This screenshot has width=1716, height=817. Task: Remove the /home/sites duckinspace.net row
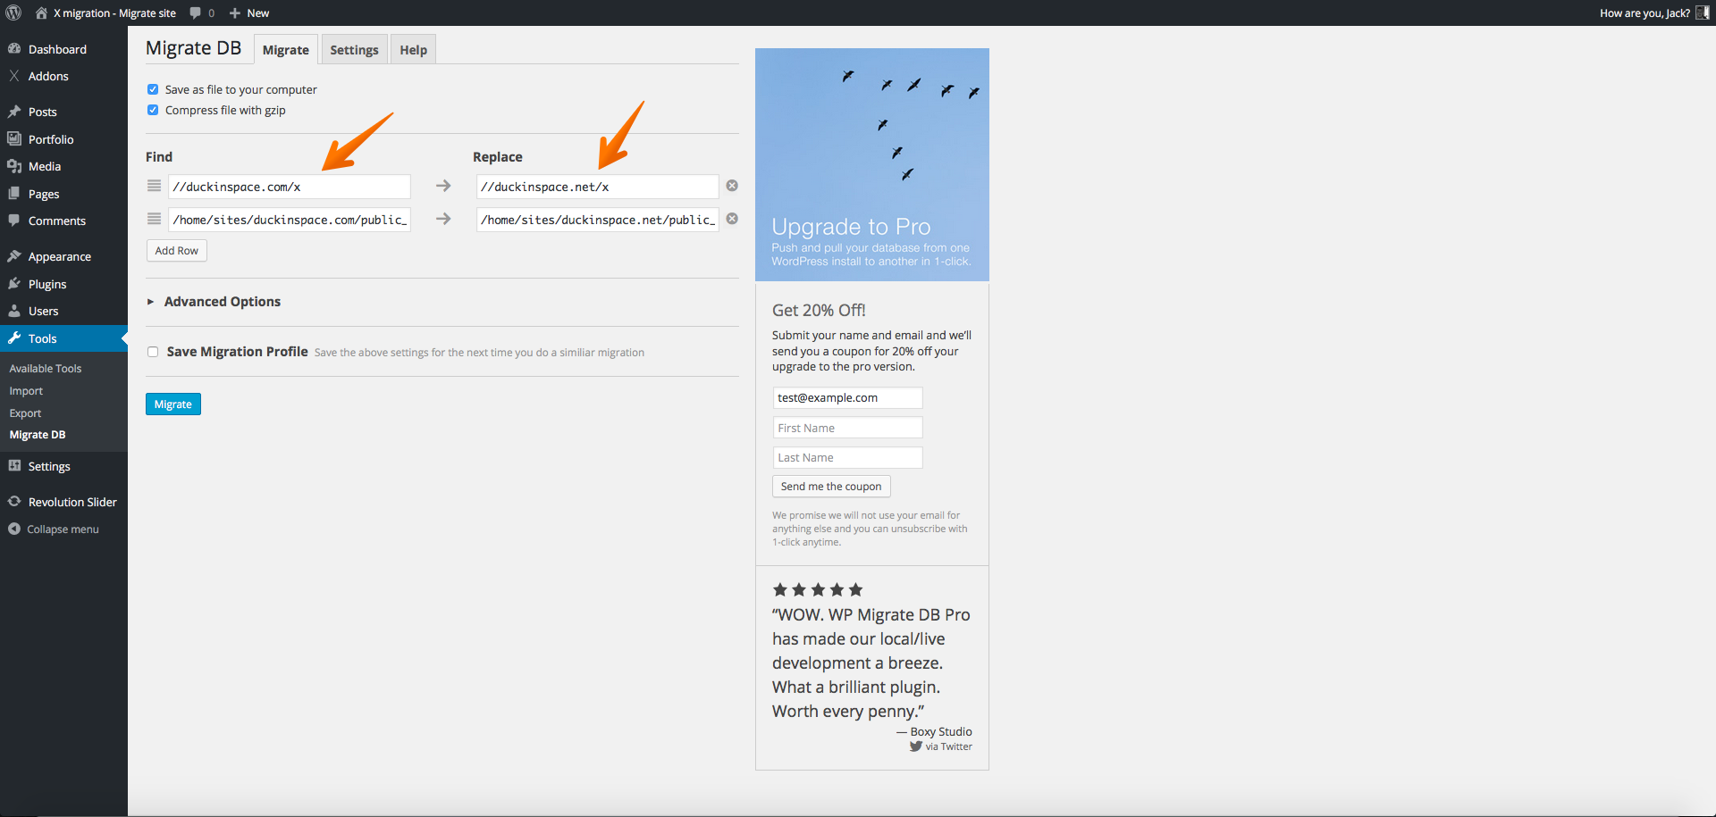point(732,219)
